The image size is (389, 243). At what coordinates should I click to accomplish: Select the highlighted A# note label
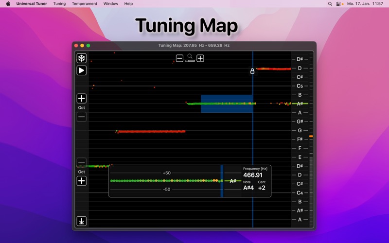300,104
